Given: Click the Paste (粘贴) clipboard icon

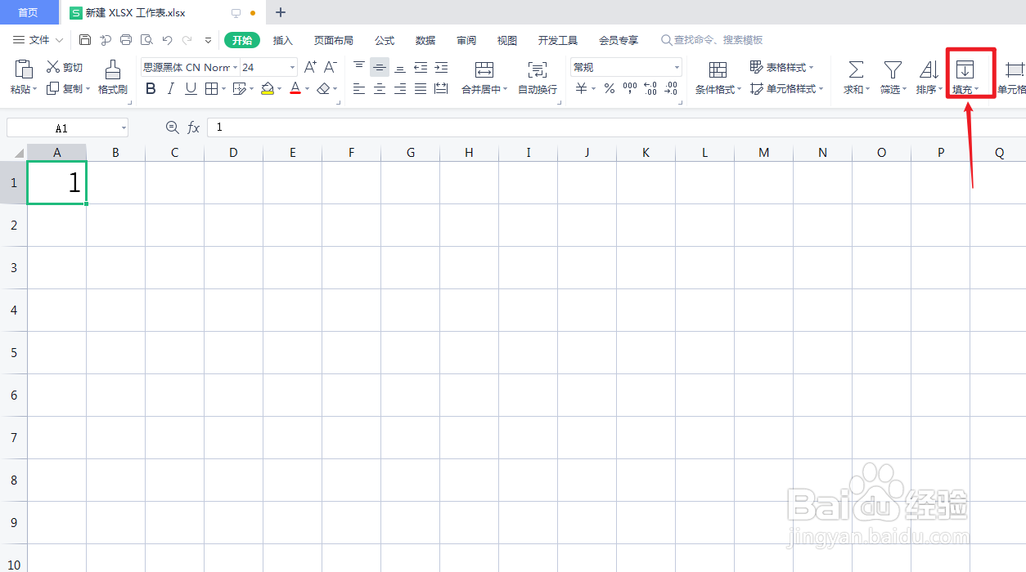Looking at the screenshot, I should coord(24,69).
